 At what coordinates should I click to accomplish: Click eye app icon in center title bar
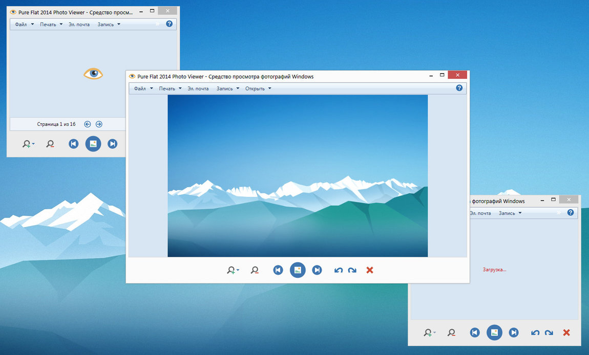[x=132, y=76]
